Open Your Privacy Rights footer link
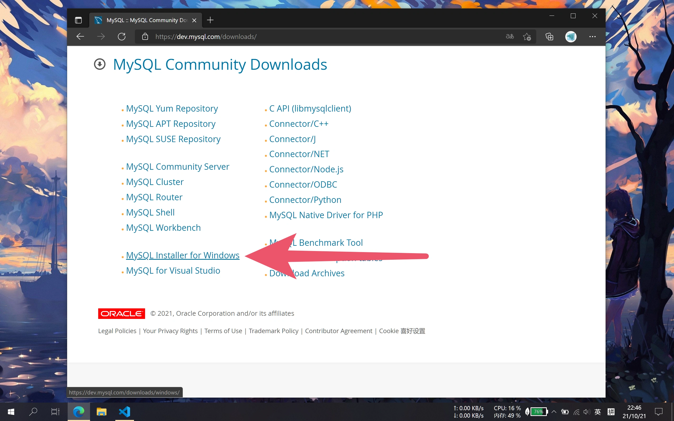 (170, 331)
